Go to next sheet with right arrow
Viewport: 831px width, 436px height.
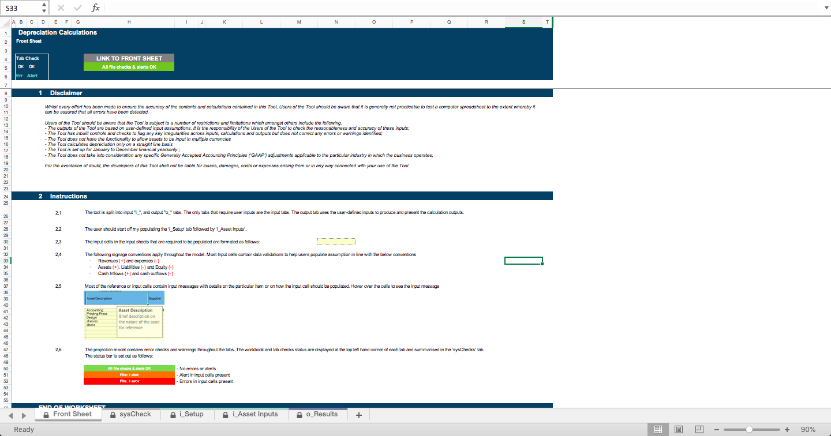[24, 415]
